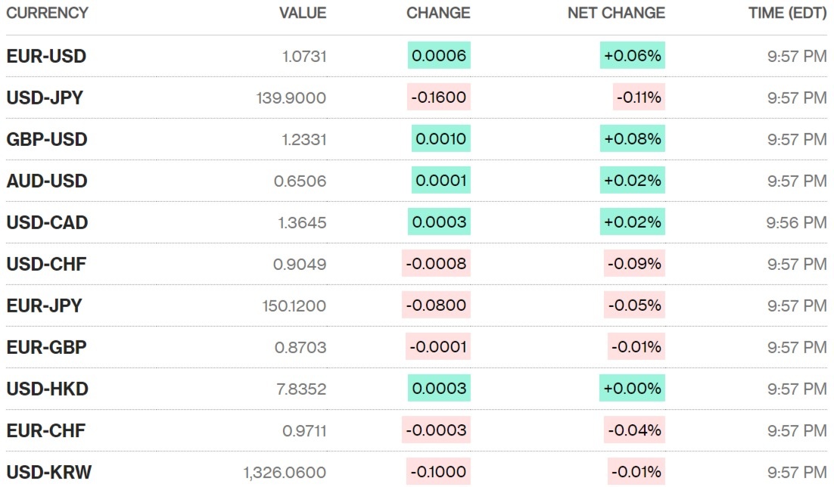The width and height of the screenshot is (834, 487).
Task: Click the red -0.1600 change badge
Action: click(439, 98)
